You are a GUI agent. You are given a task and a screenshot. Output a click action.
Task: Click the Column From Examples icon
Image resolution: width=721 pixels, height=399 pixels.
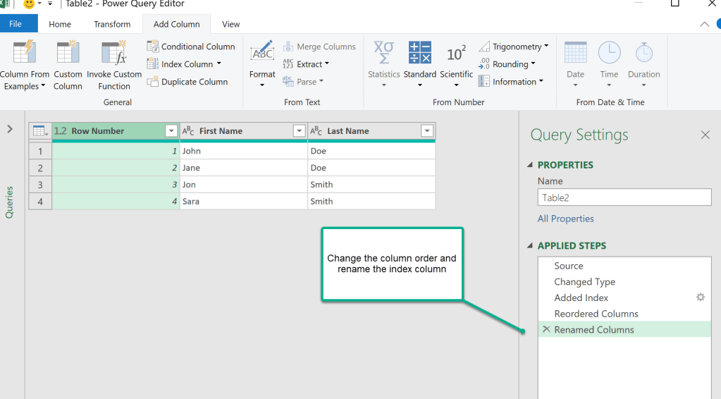25,51
